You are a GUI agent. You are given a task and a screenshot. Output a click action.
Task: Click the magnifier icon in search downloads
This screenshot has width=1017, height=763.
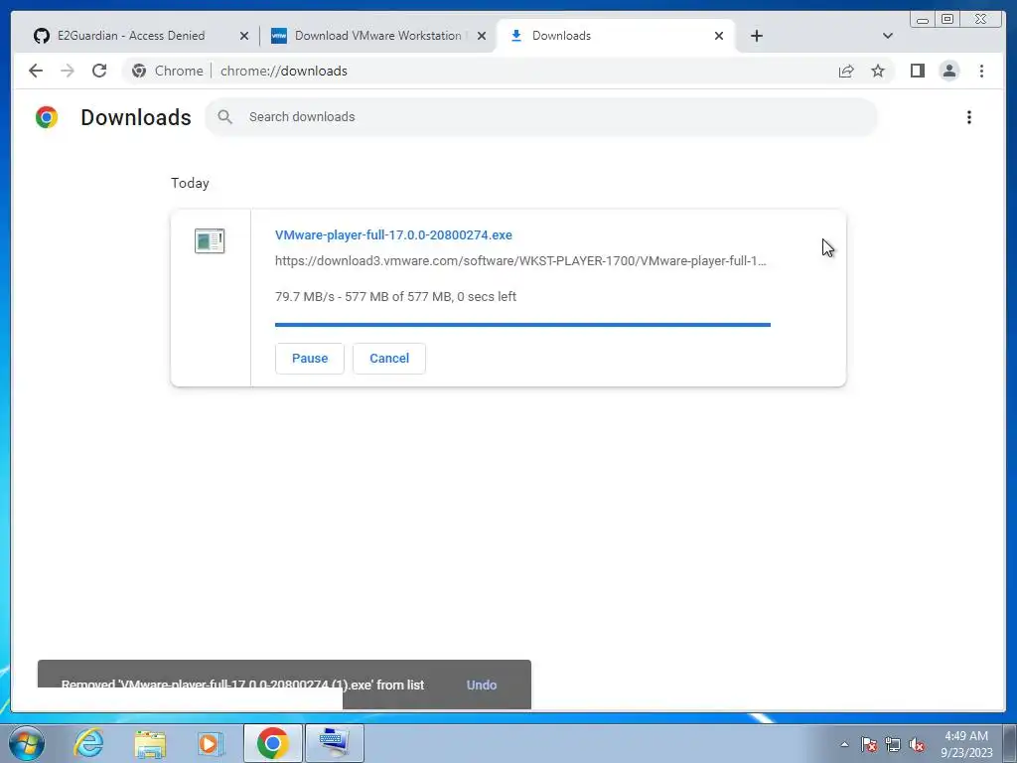[x=225, y=117]
